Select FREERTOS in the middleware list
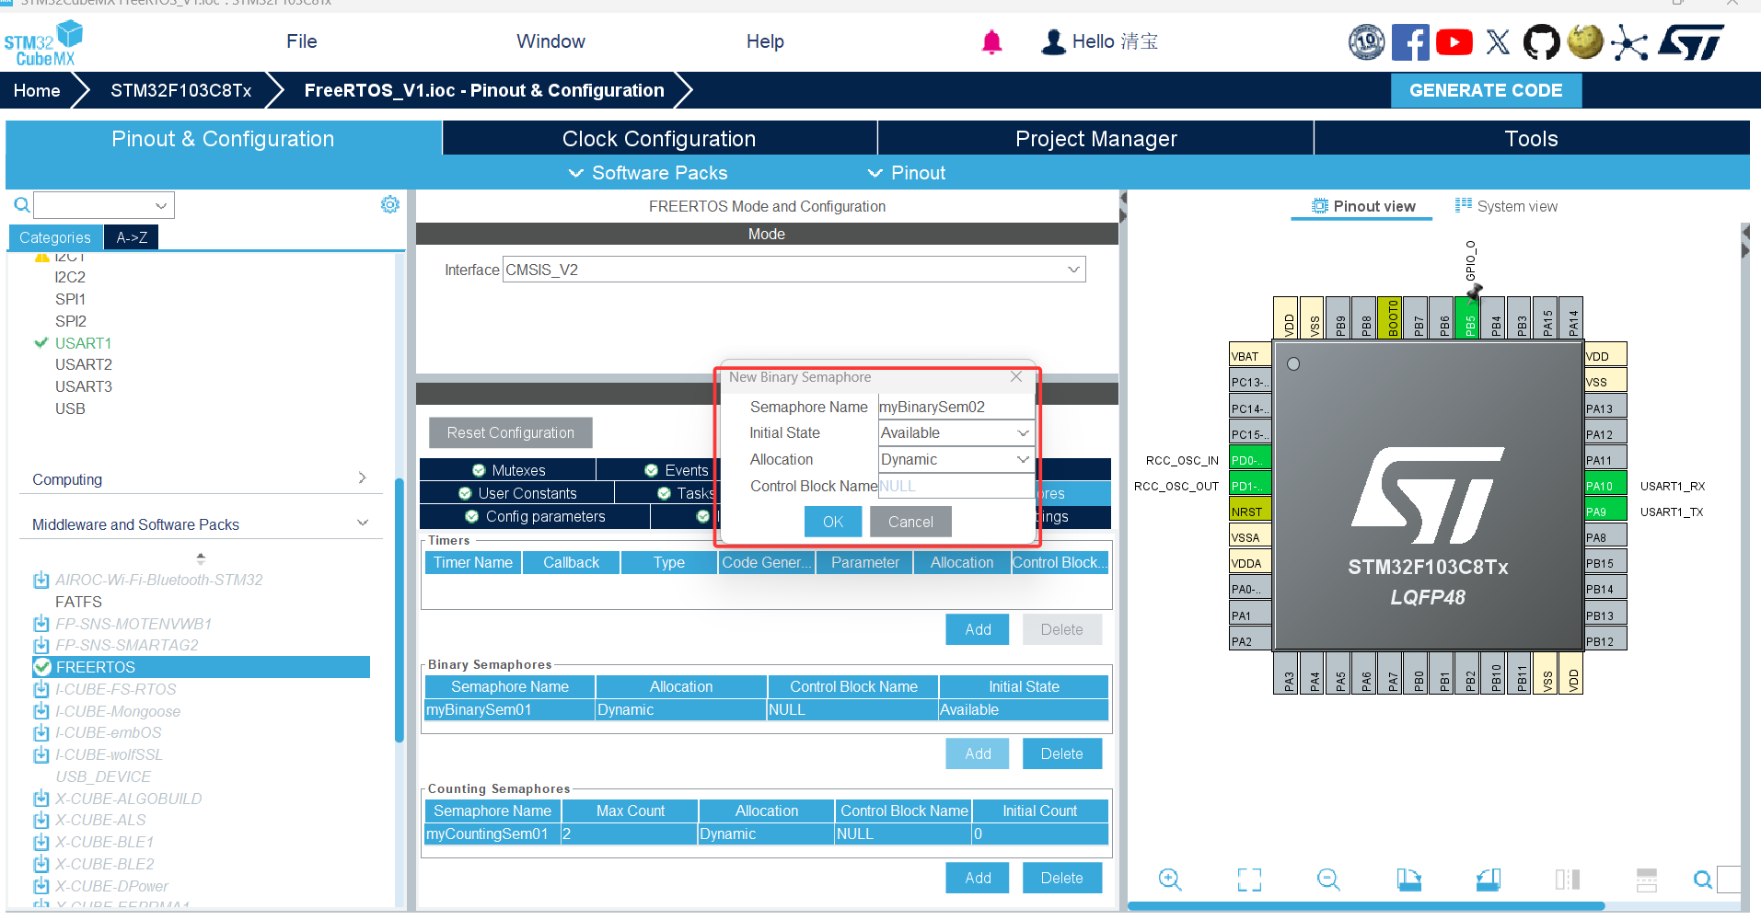The height and width of the screenshot is (920, 1761). pyautogui.click(x=202, y=667)
